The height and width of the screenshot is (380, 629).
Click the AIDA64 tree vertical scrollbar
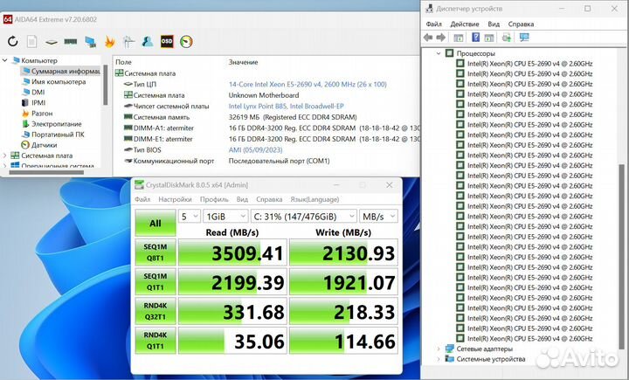click(106, 85)
